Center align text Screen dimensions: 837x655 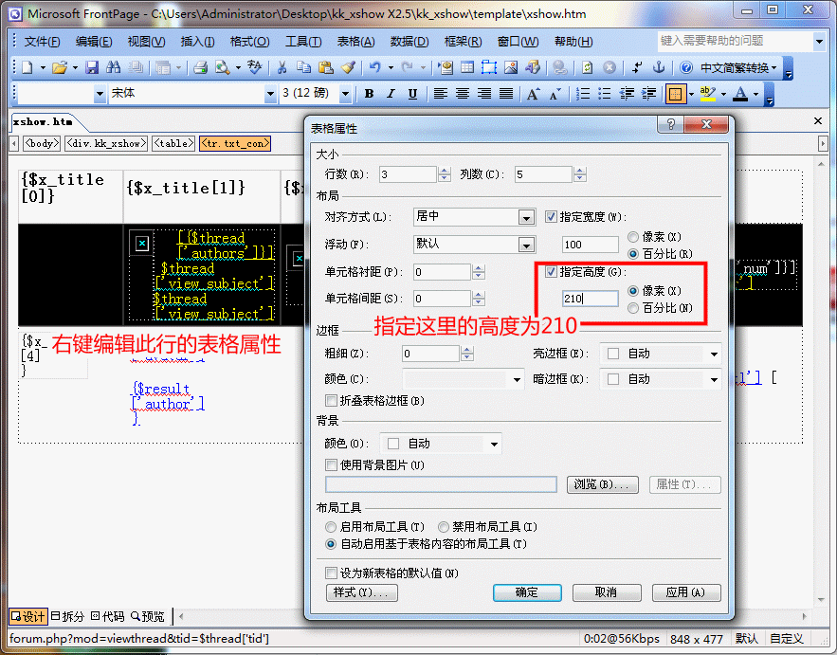click(463, 94)
